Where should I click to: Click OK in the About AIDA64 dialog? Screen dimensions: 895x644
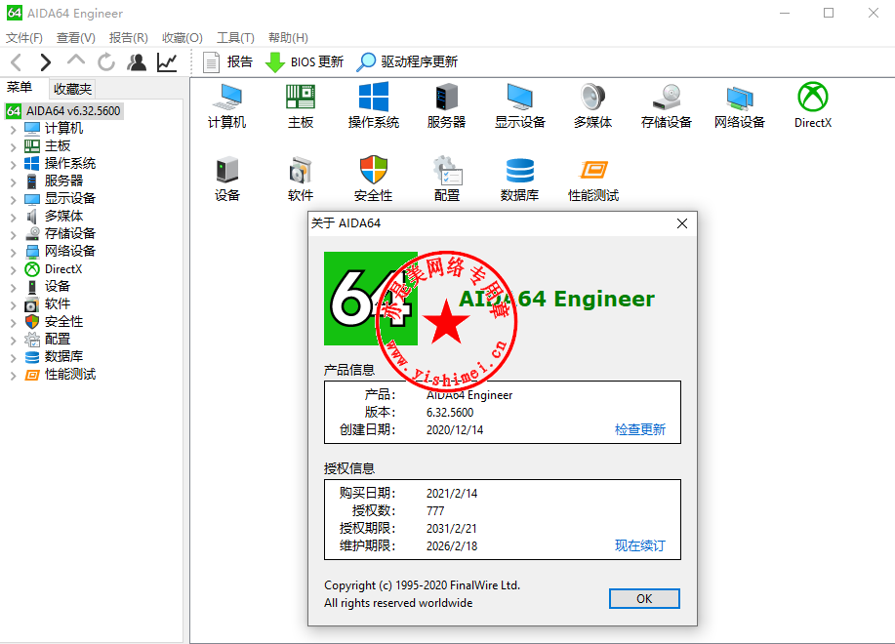point(644,598)
